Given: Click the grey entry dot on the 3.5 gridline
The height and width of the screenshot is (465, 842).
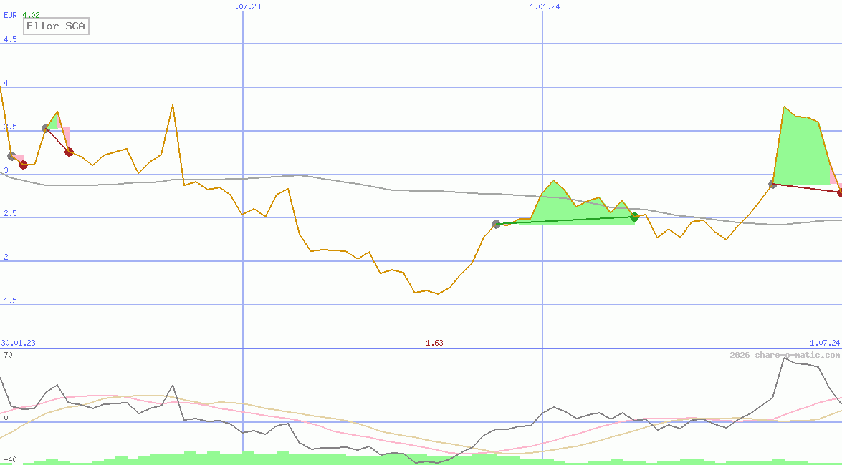Looking at the screenshot, I should point(46,128).
